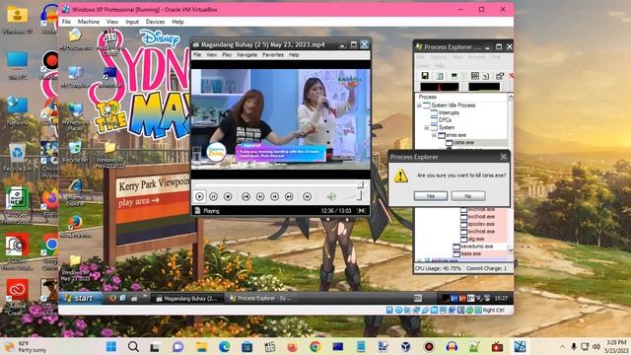Screen dimensions: 631x355
Task: Open the media player File menu
Action: coord(197,55)
